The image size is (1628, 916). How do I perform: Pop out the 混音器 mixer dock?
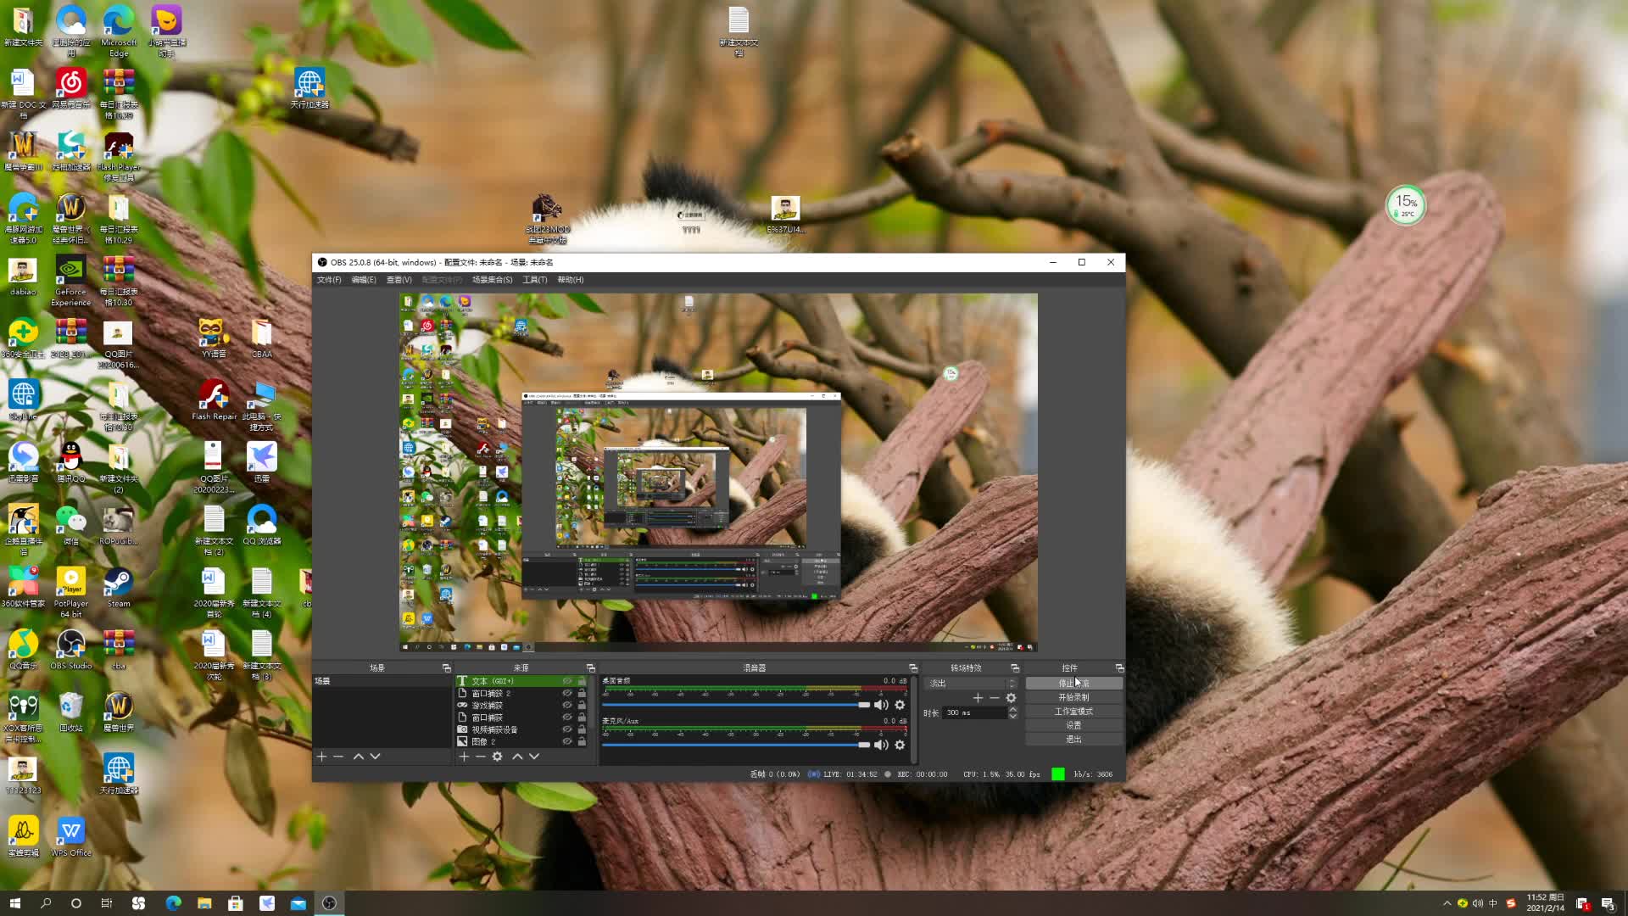pyautogui.click(x=913, y=668)
